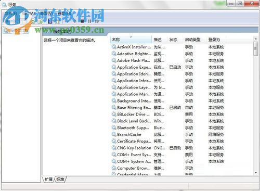Select the Block Level Backup service icon

pyautogui.click(x=114, y=121)
